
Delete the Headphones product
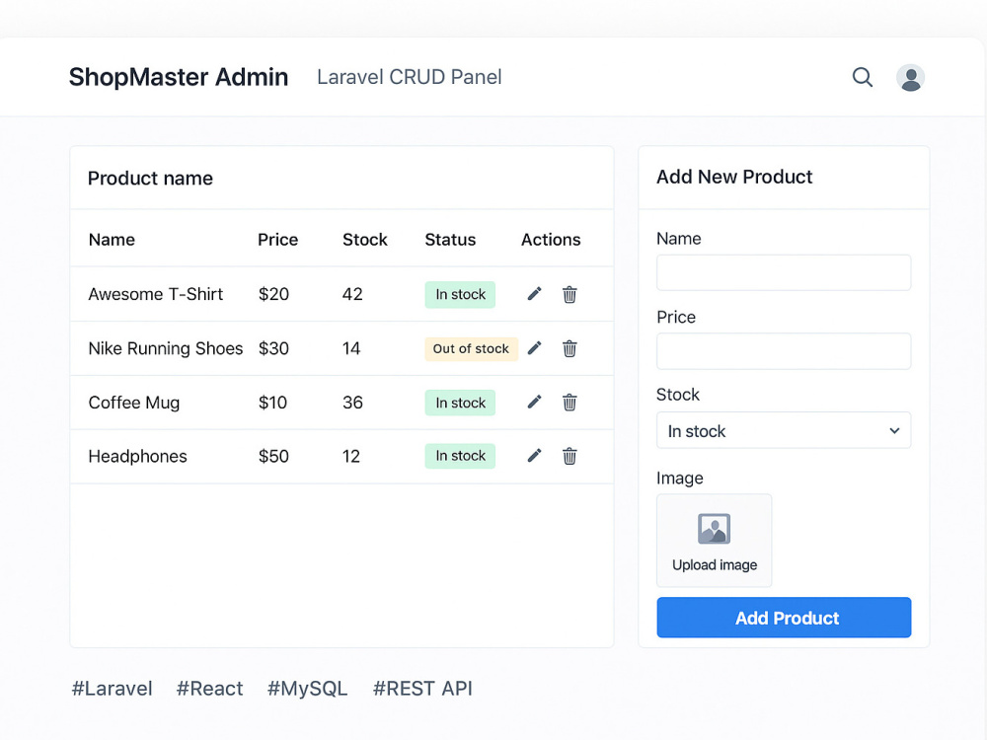pyautogui.click(x=569, y=456)
